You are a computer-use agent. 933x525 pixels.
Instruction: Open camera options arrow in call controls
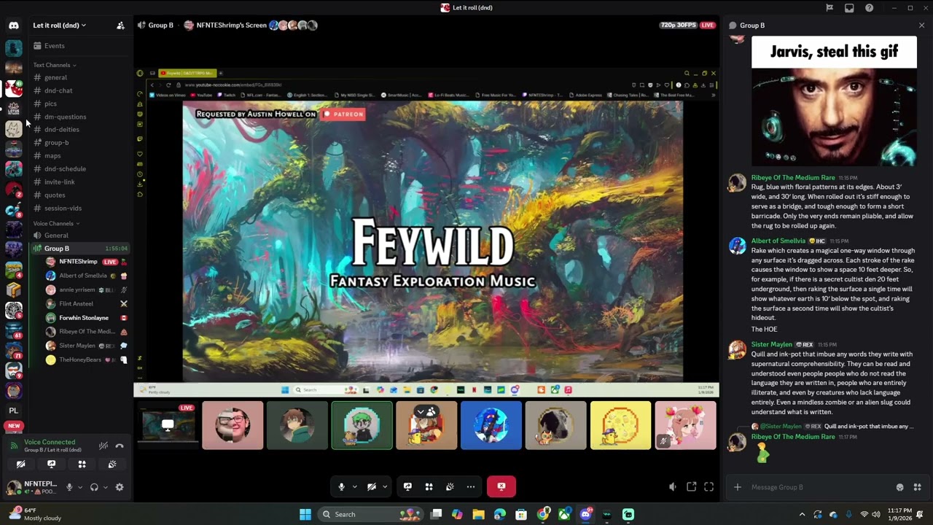tap(385, 487)
